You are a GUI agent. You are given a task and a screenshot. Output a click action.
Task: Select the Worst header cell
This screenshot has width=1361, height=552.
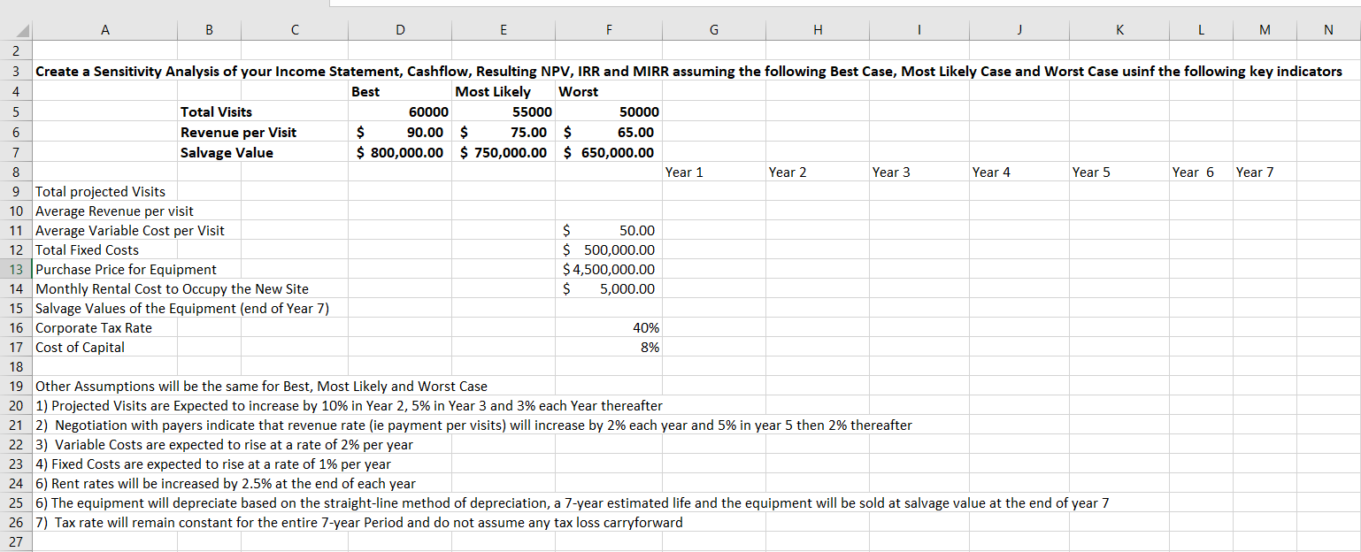click(x=609, y=91)
